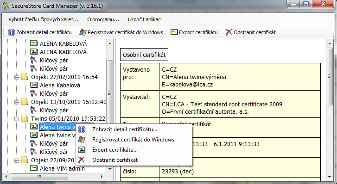The height and width of the screenshot is (184, 337).
Task: Collapse the Objekt 13/10/2010 15:02 node
Action: (16, 102)
